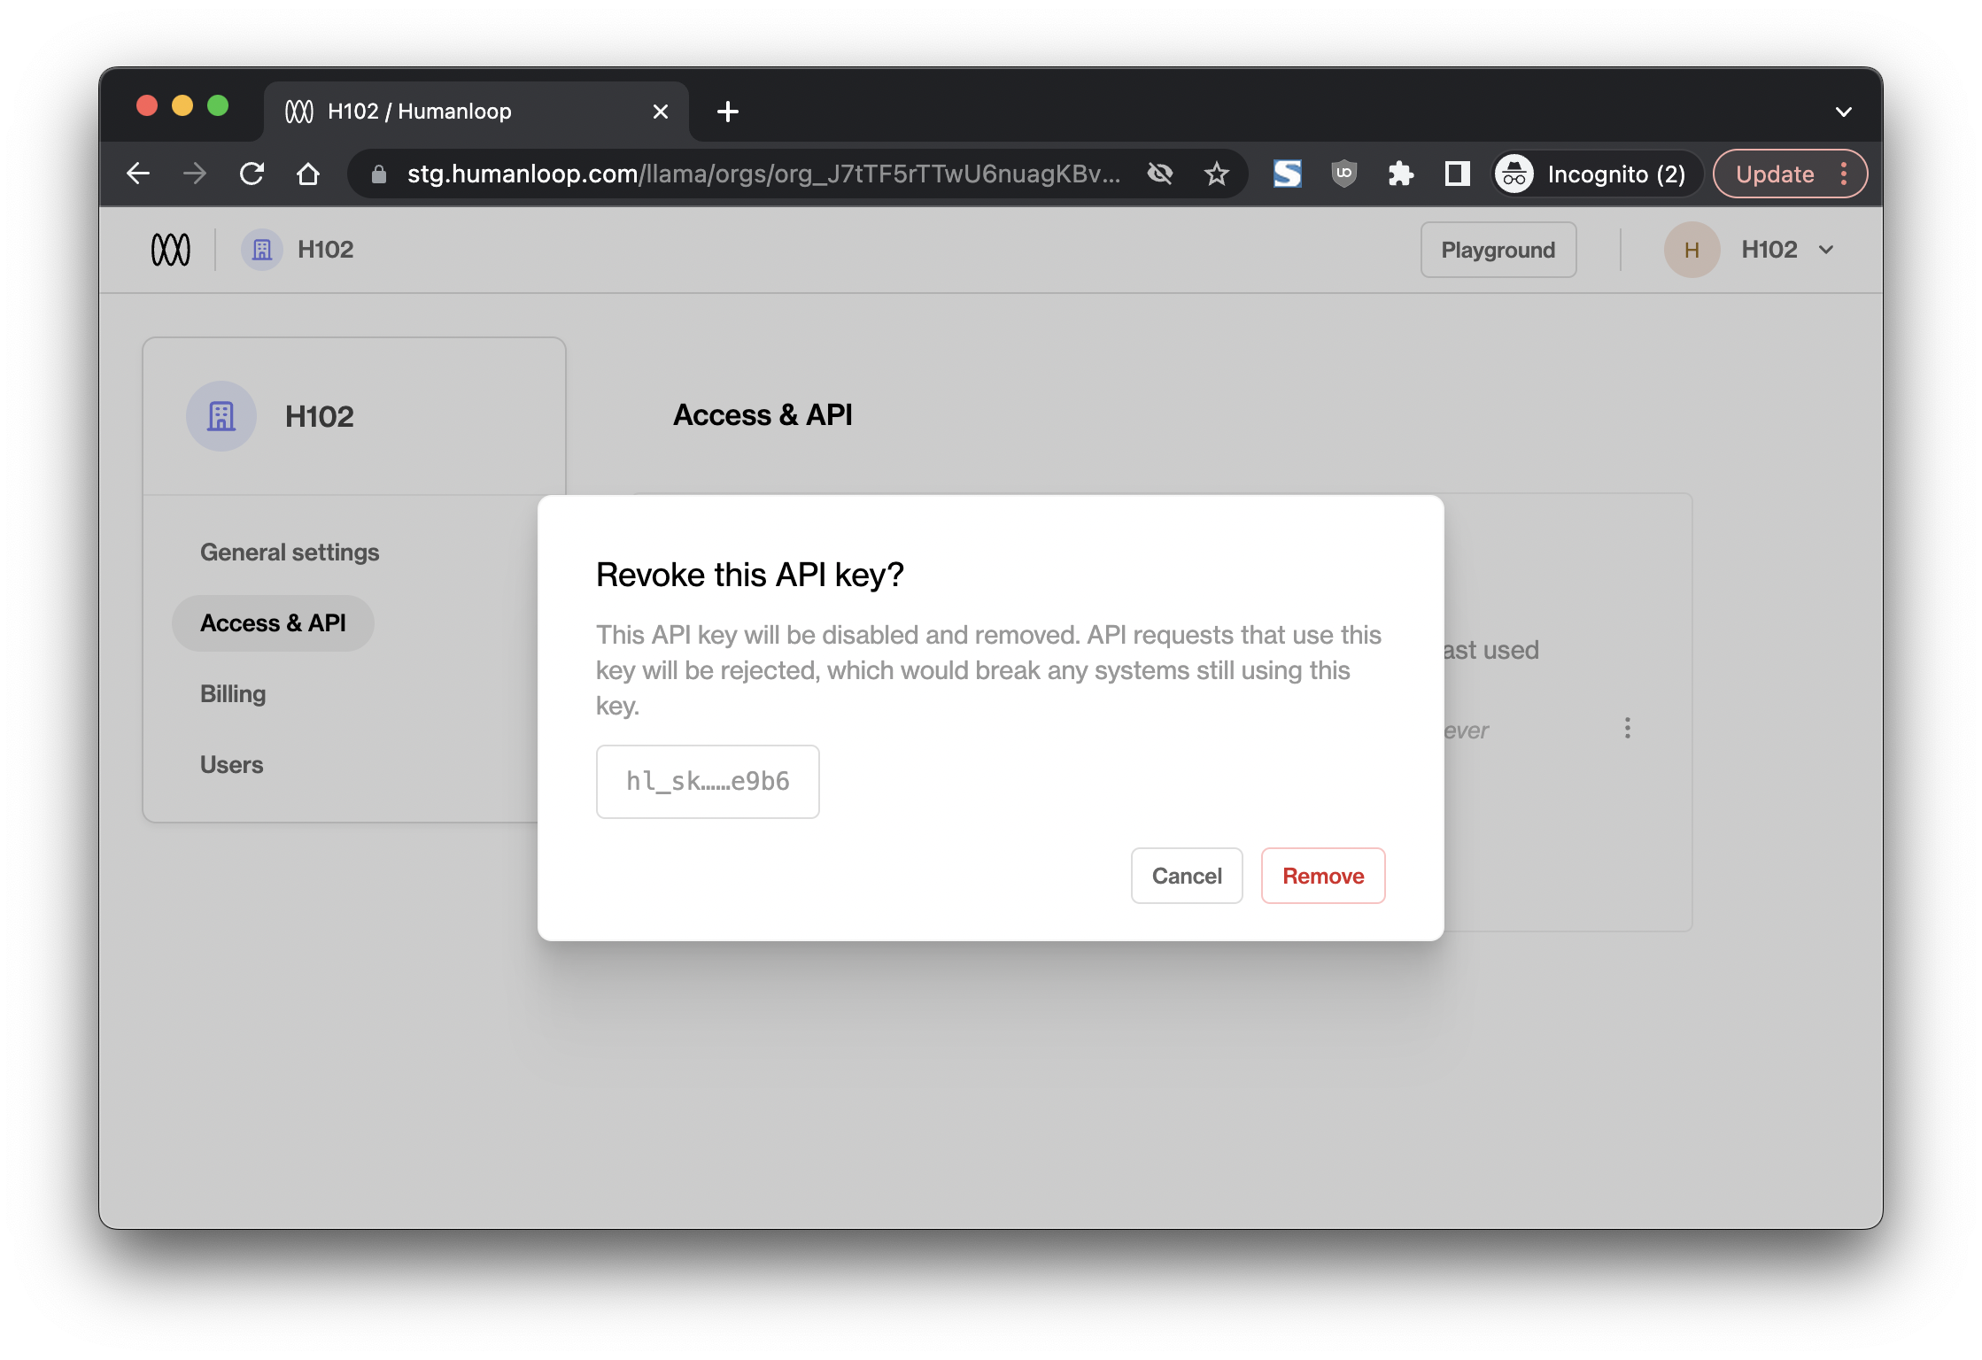Click the H102 organization building icon in header

[262, 250]
